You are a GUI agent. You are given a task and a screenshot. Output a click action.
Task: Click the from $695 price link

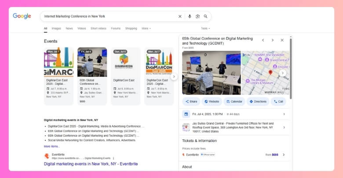point(272,155)
